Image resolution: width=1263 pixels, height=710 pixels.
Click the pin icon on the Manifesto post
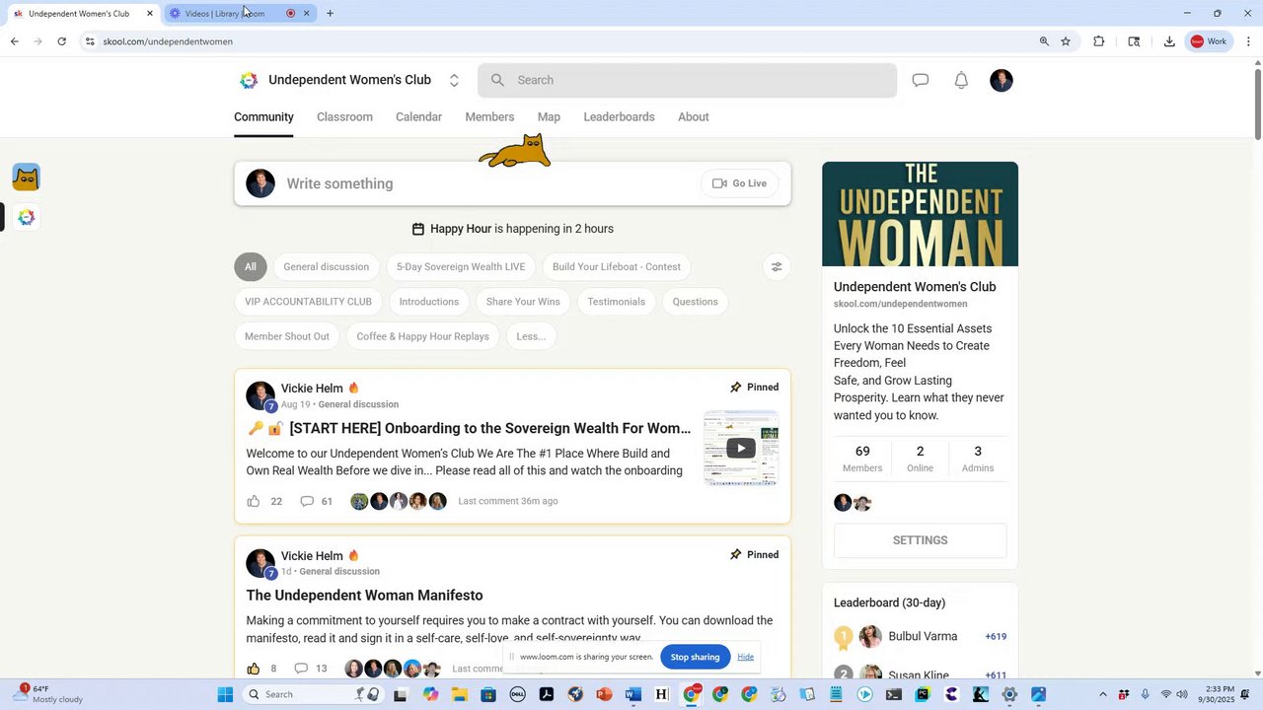(735, 555)
